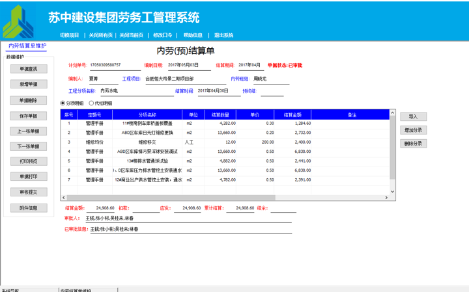
Task: Click the 编制人 field
Action: tap(104, 79)
